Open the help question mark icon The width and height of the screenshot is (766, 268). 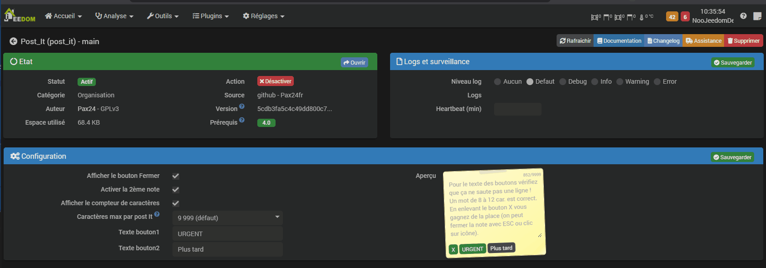(x=743, y=16)
